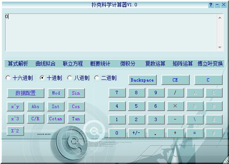This screenshot has height=164, width=229.
Task: Click the +/- sign toggle key
Action: point(136,133)
